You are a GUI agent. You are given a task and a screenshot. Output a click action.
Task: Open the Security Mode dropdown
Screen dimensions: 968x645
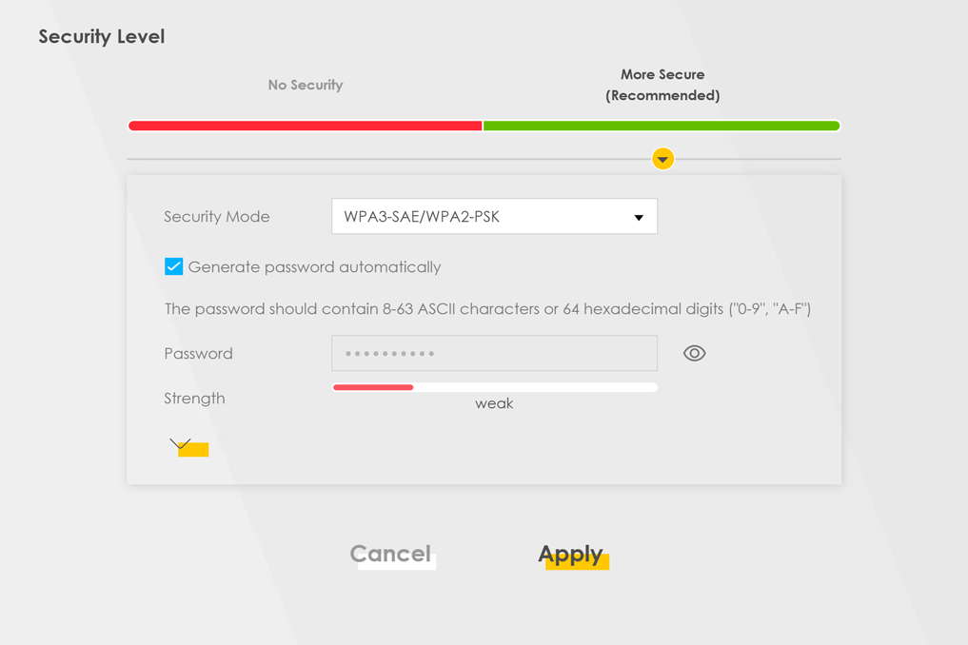(x=493, y=217)
